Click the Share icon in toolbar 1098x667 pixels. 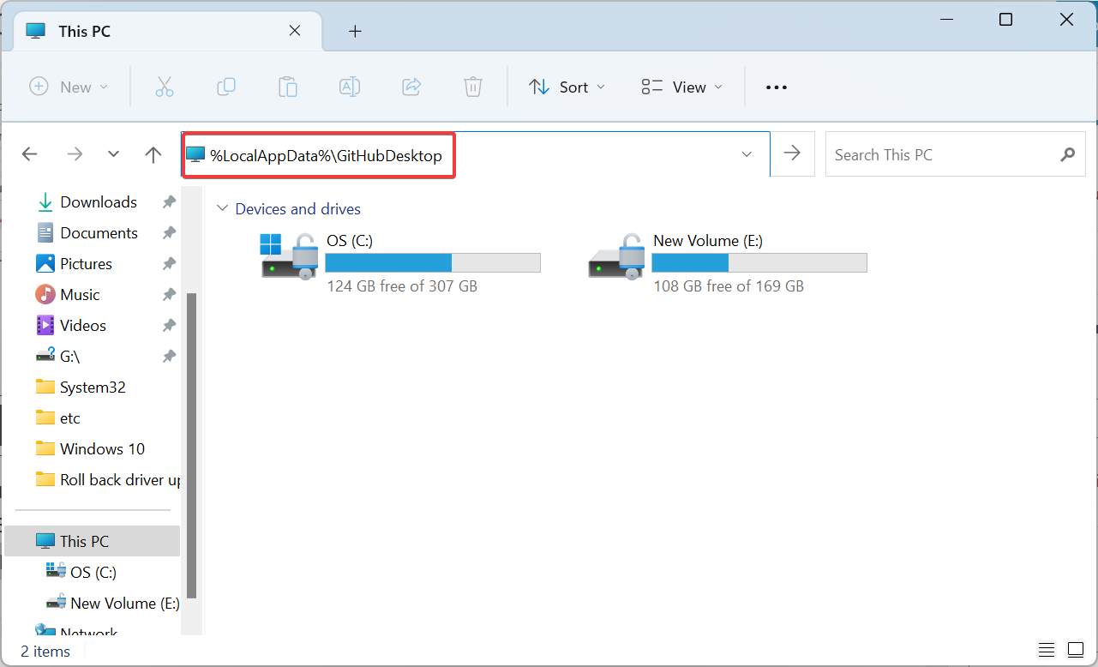(x=411, y=87)
